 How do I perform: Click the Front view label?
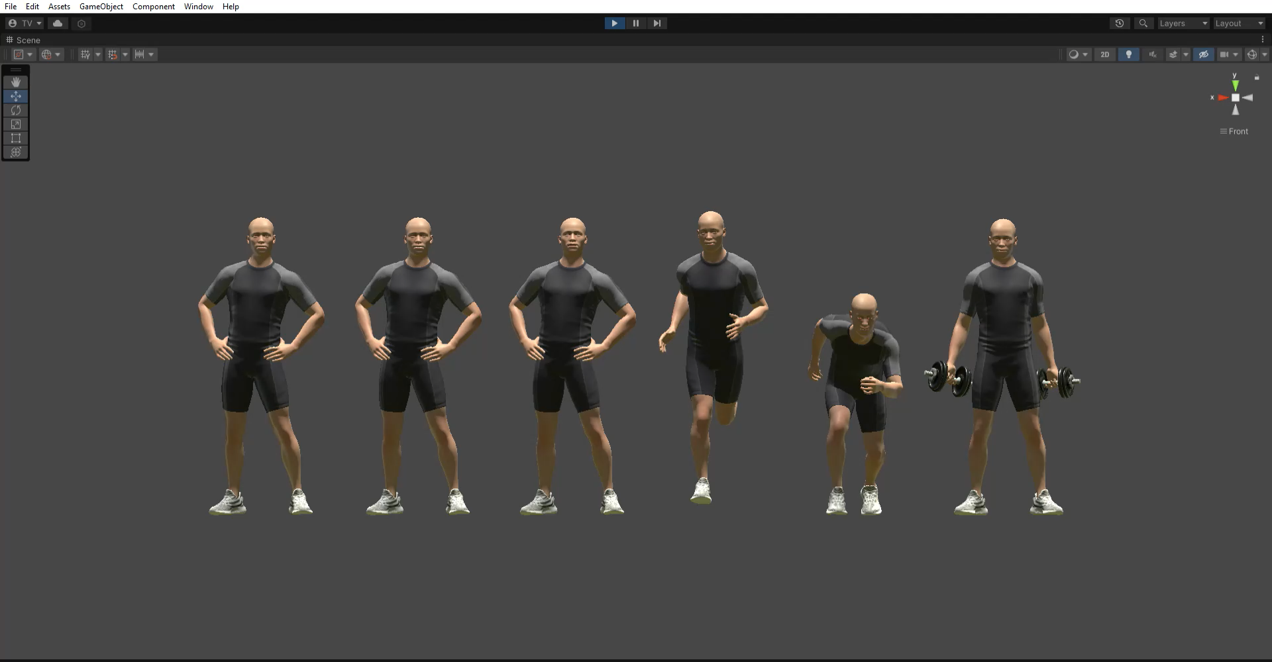1237,131
